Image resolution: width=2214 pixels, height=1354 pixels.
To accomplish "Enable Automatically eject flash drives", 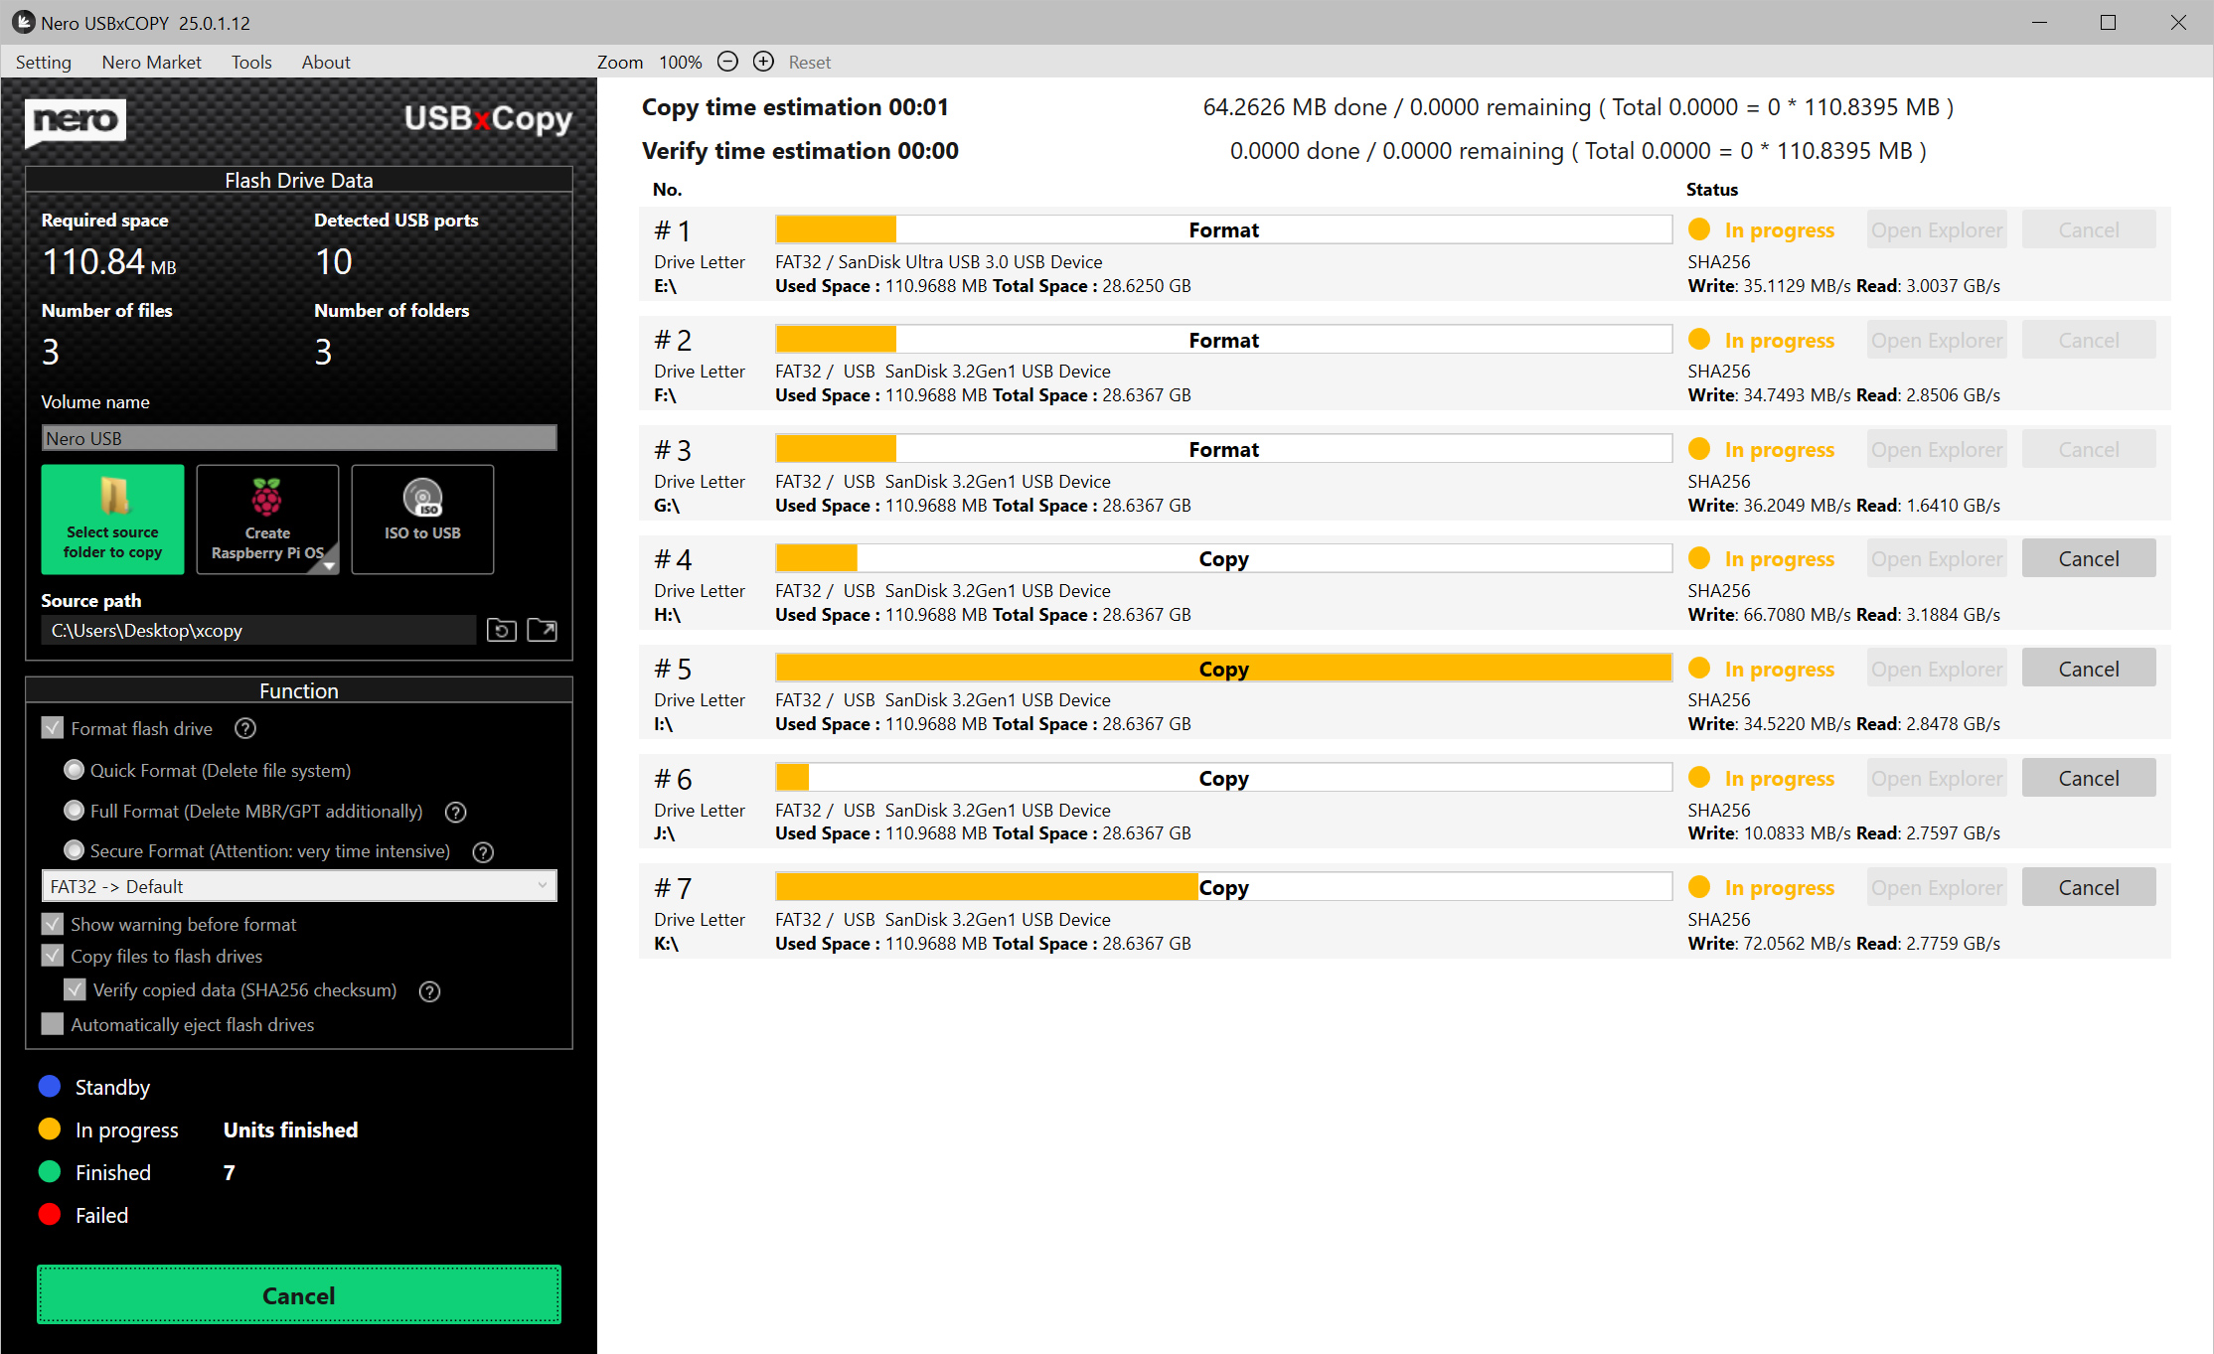I will [53, 1024].
